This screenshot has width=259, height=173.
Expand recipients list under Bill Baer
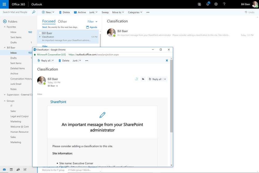tap(57, 86)
